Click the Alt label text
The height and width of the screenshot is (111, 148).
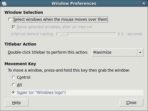click(19, 85)
